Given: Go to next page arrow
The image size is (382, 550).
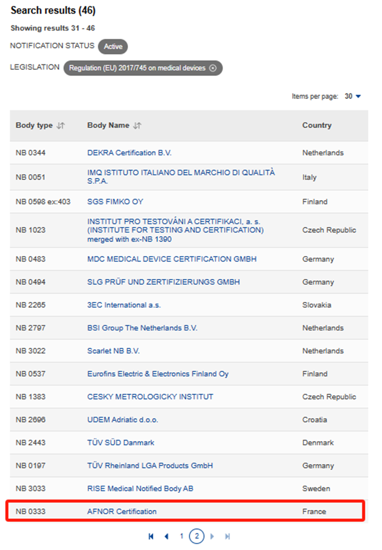Looking at the screenshot, I should (212, 536).
